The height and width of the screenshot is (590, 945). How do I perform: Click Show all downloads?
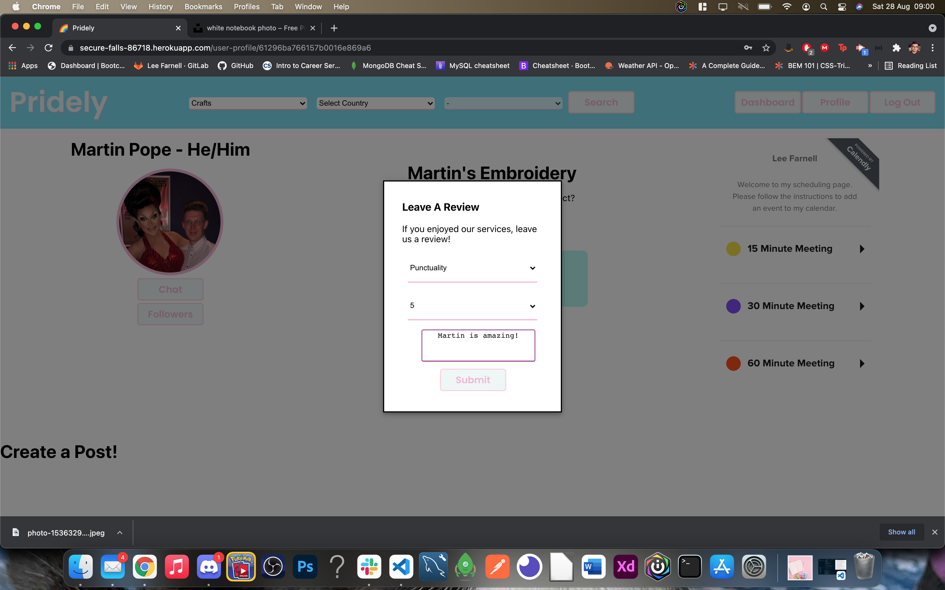pyautogui.click(x=901, y=532)
